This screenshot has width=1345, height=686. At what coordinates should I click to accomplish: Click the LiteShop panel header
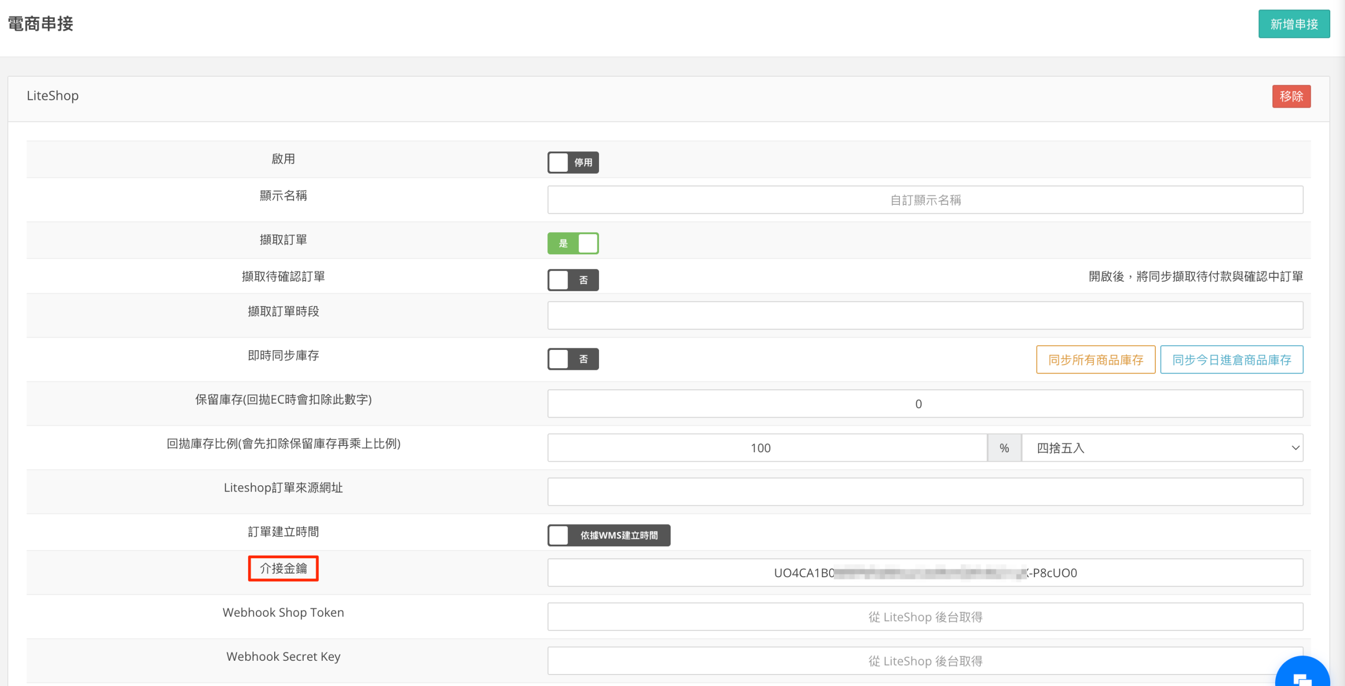point(53,96)
